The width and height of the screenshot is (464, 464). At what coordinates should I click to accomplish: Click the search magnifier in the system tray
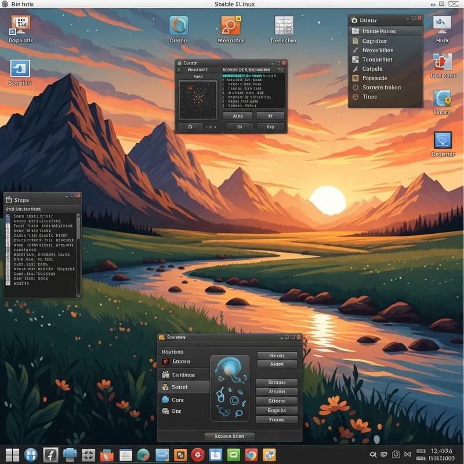374,455
